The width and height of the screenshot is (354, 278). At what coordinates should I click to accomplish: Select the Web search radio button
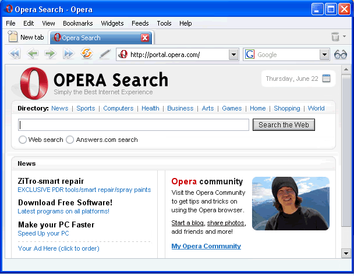point(23,140)
